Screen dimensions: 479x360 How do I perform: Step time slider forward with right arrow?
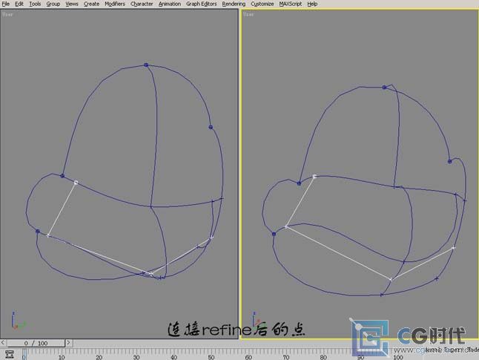tap(68, 343)
